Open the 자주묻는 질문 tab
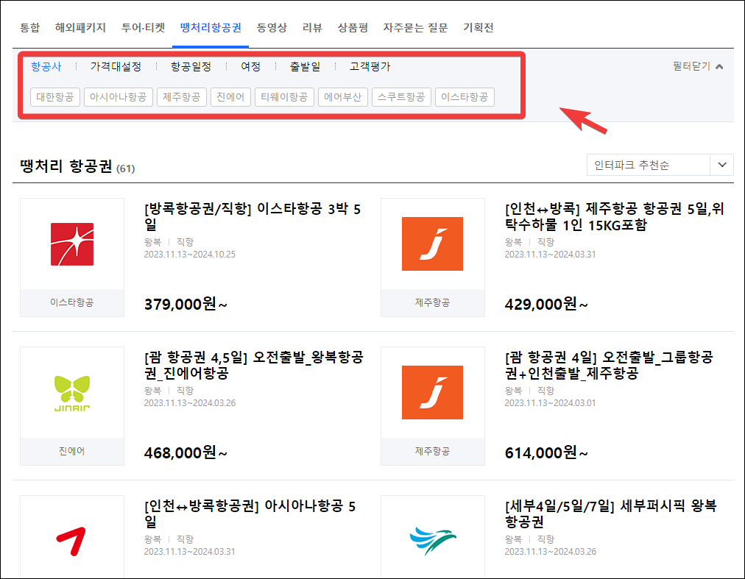 coord(415,27)
